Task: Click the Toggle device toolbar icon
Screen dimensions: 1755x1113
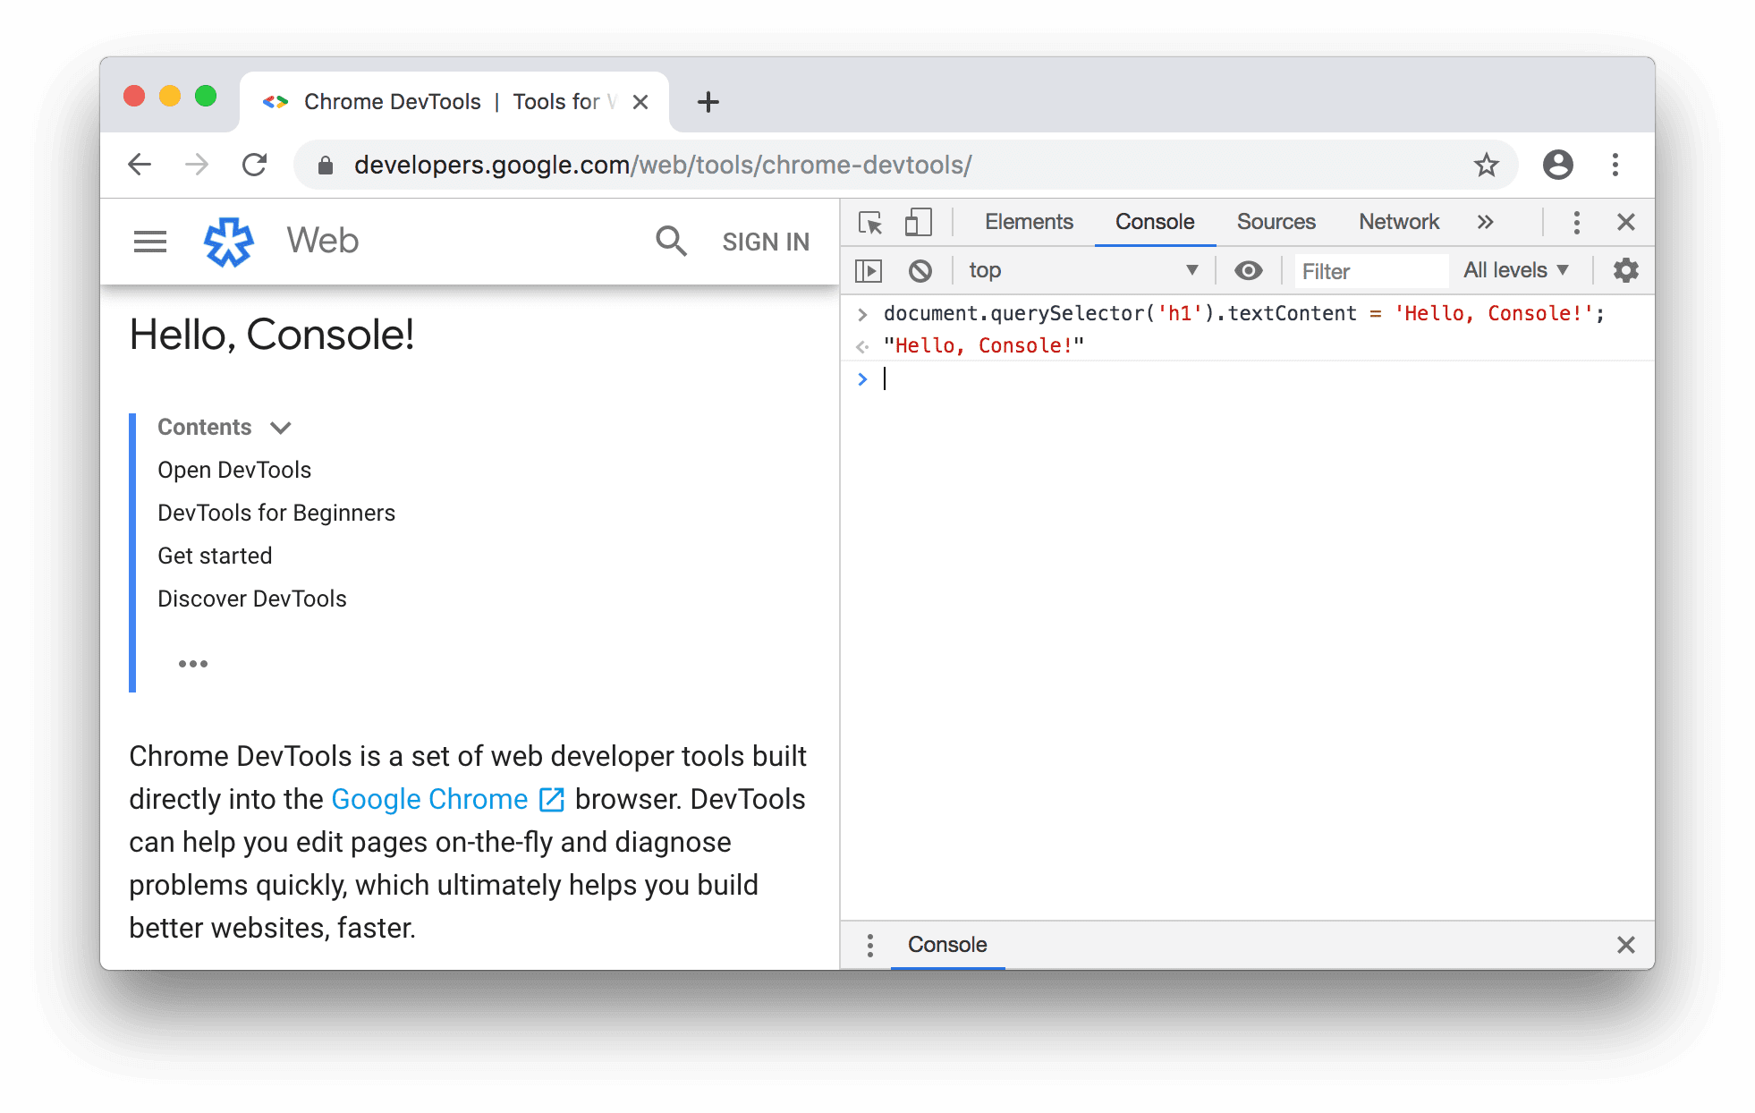Action: pos(919,220)
